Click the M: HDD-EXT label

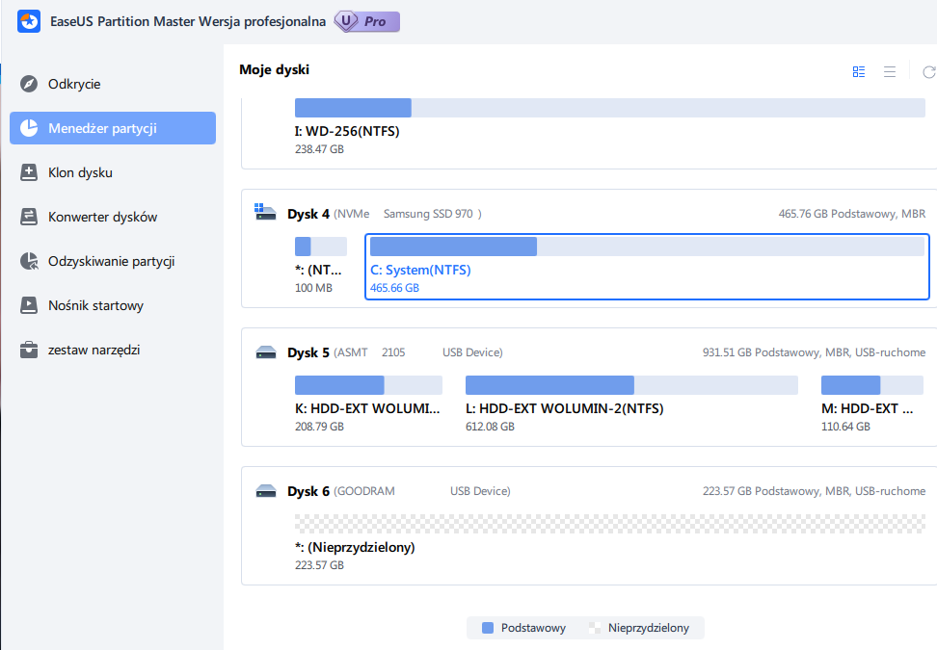click(x=867, y=408)
